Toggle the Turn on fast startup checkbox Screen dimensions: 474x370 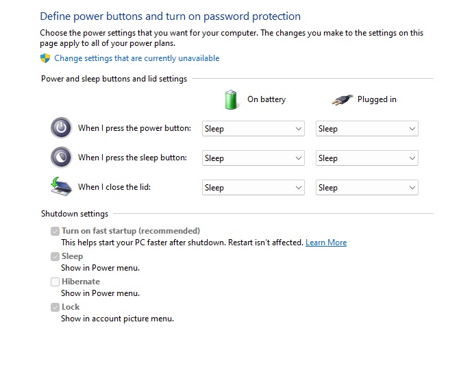(x=55, y=232)
